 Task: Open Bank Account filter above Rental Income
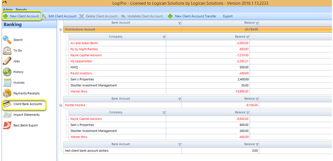180,99
